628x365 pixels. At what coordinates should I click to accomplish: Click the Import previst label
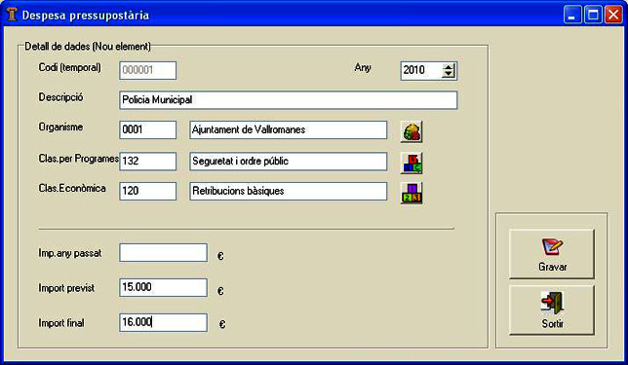tap(66, 288)
